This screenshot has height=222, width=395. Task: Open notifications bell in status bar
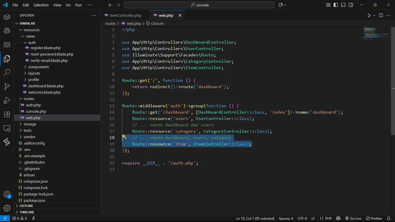point(389,219)
